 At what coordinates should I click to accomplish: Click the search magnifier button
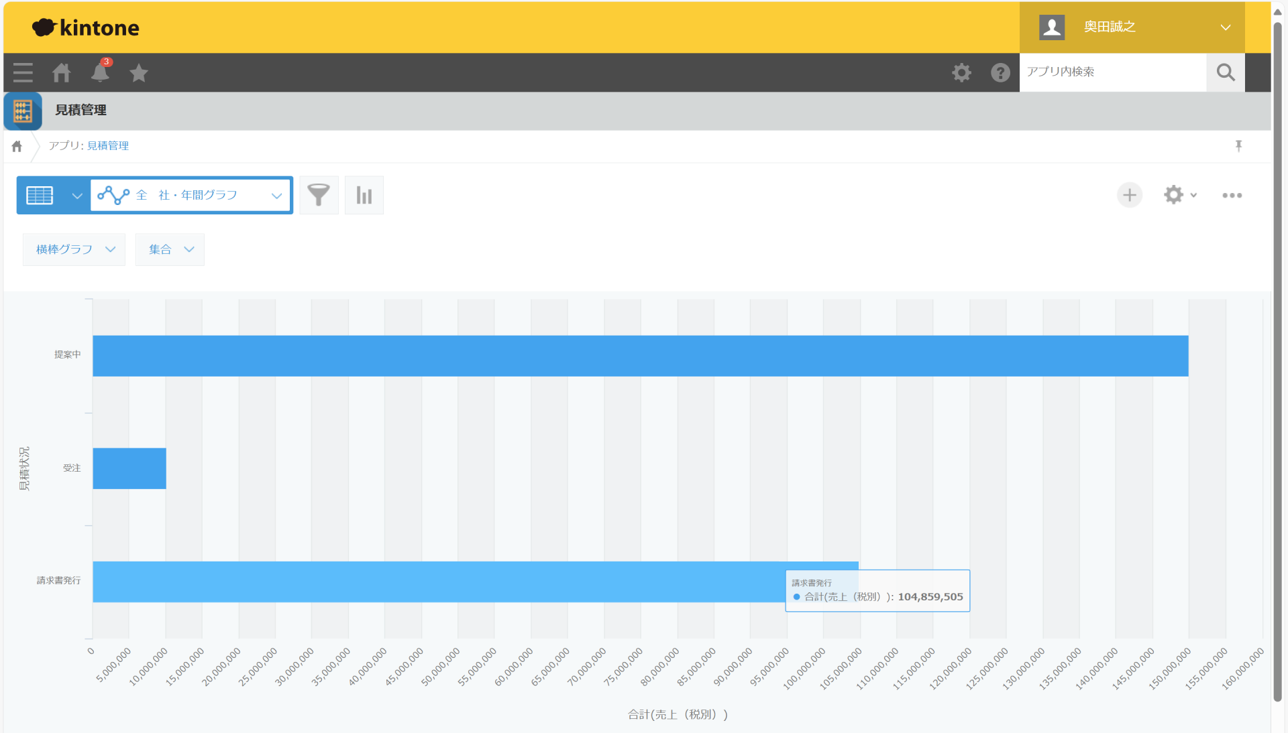(1225, 72)
